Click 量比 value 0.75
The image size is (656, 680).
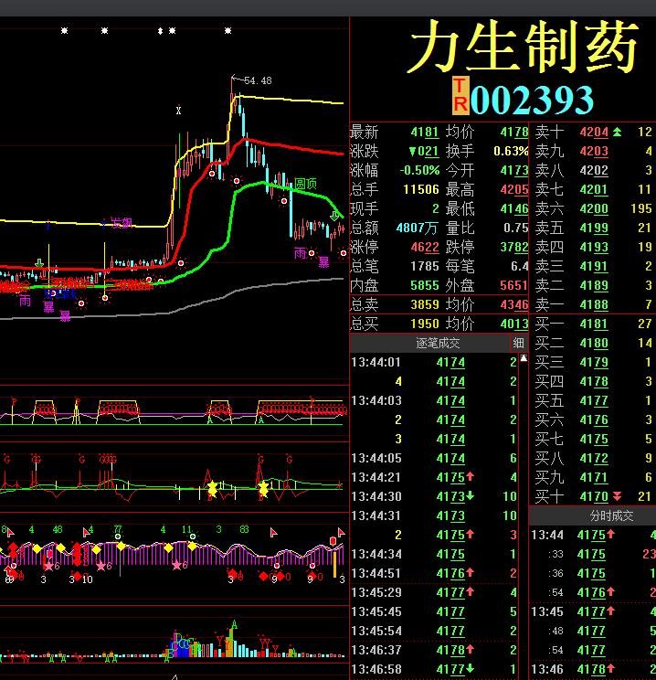coord(515,228)
